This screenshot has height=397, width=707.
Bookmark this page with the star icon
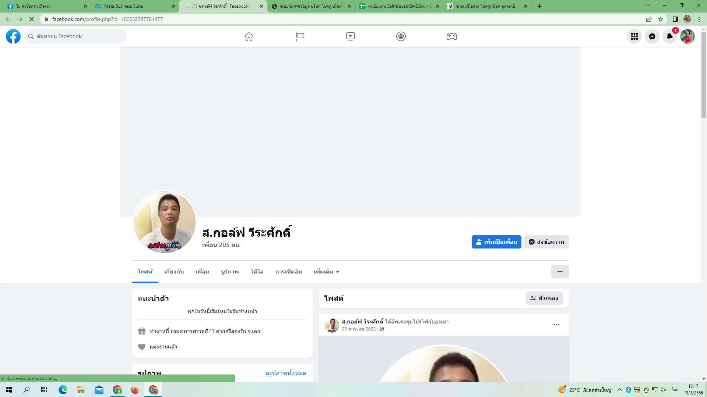pyautogui.click(x=661, y=19)
